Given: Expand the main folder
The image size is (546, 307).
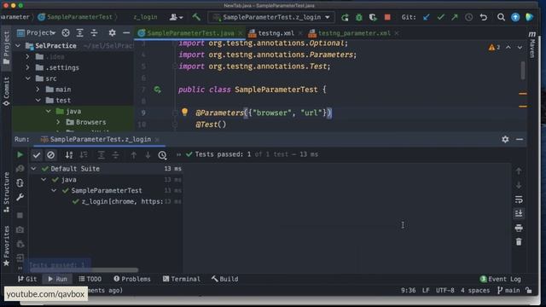Looking at the screenshot, I should (x=38, y=90).
